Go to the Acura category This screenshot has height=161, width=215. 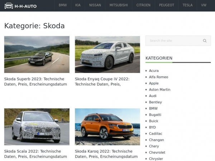pyautogui.click(x=154, y=71)
